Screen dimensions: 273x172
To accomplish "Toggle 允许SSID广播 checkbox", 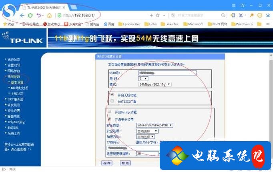I will tap(112, 101).
